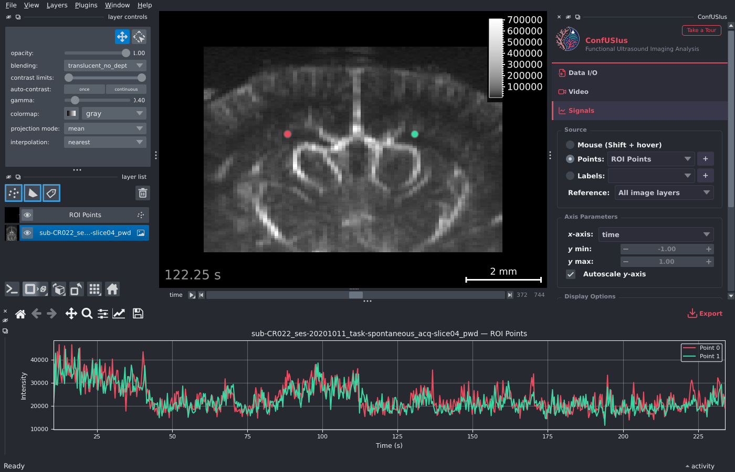Screen dimensions: 735x472
Task: Apply auto-contrast once
Action: click(85, 89)
